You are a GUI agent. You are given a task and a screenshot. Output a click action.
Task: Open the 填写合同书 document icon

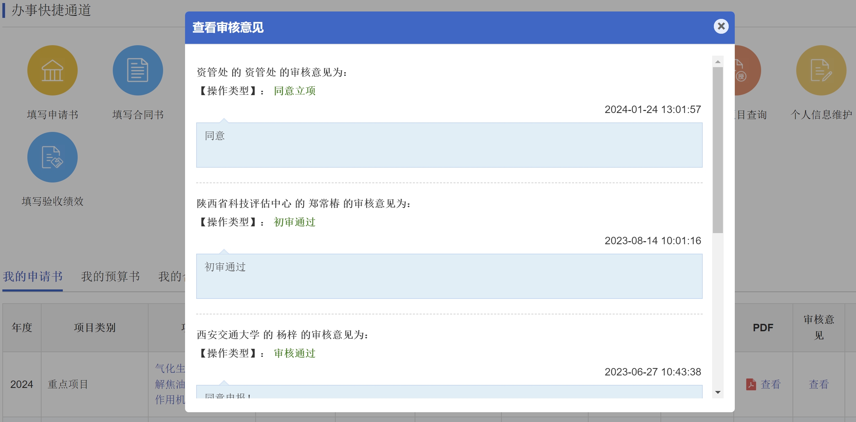tap(138, 71)
